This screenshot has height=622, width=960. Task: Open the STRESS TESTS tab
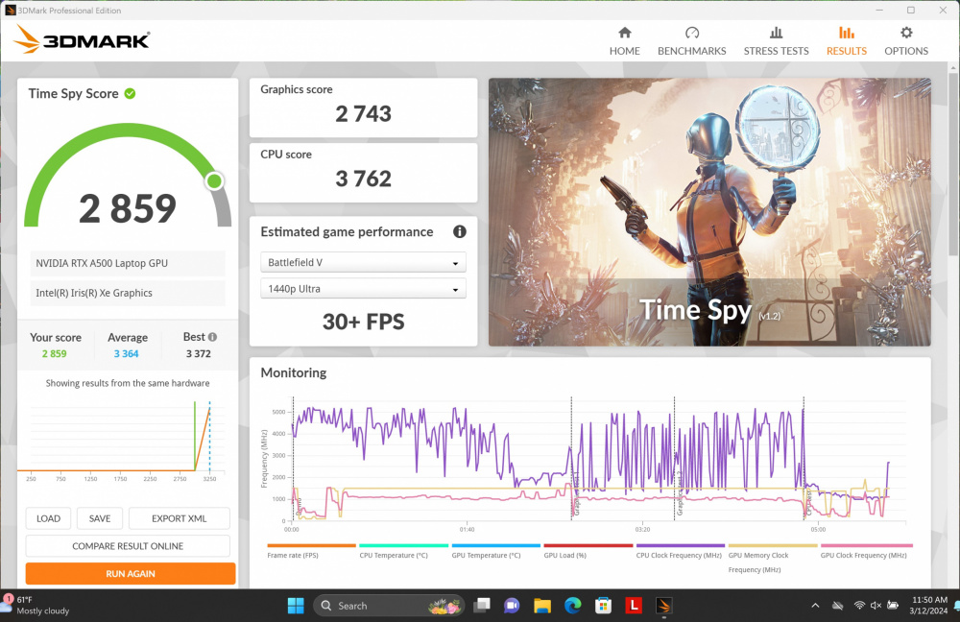[x=776, y=41]
